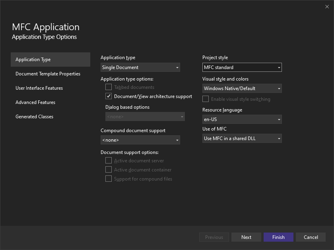Click the Next button
334x250 pixels.
coord(246,237)
